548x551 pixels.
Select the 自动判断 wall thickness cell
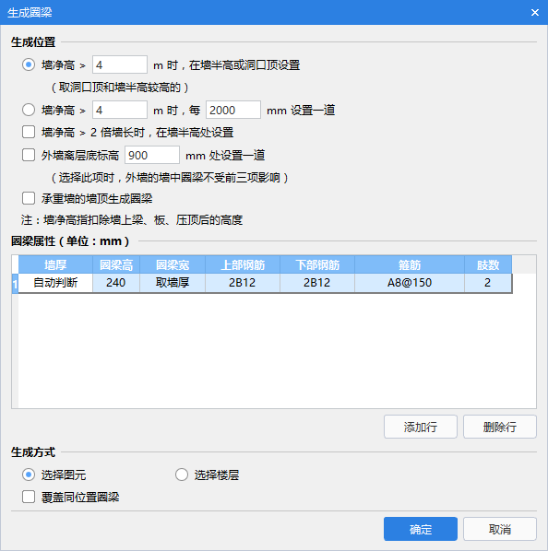coord(55,283)
